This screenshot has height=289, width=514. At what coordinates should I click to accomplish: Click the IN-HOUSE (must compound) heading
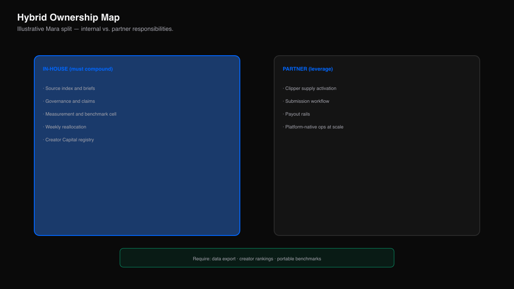[x=78, y=69]
